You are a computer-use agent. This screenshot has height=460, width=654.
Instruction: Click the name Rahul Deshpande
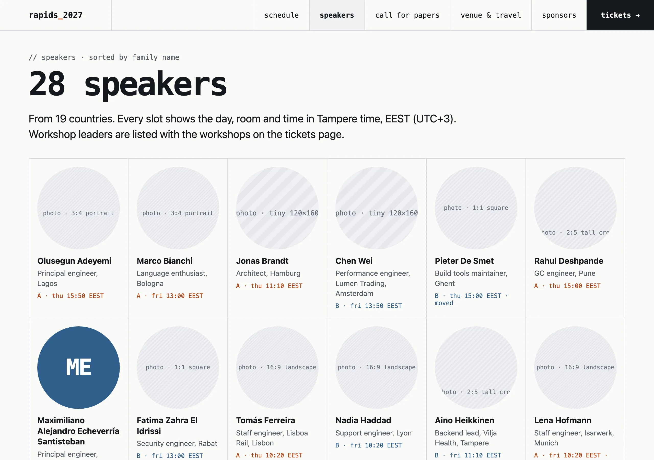(569, 261)
